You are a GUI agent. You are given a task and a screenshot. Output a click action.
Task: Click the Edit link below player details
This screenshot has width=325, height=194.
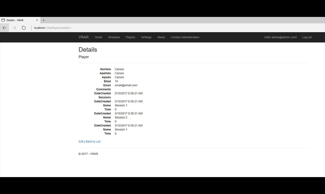coord(81,142)
